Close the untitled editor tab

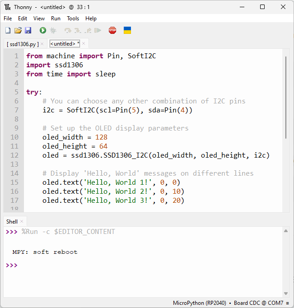[84, 44]
